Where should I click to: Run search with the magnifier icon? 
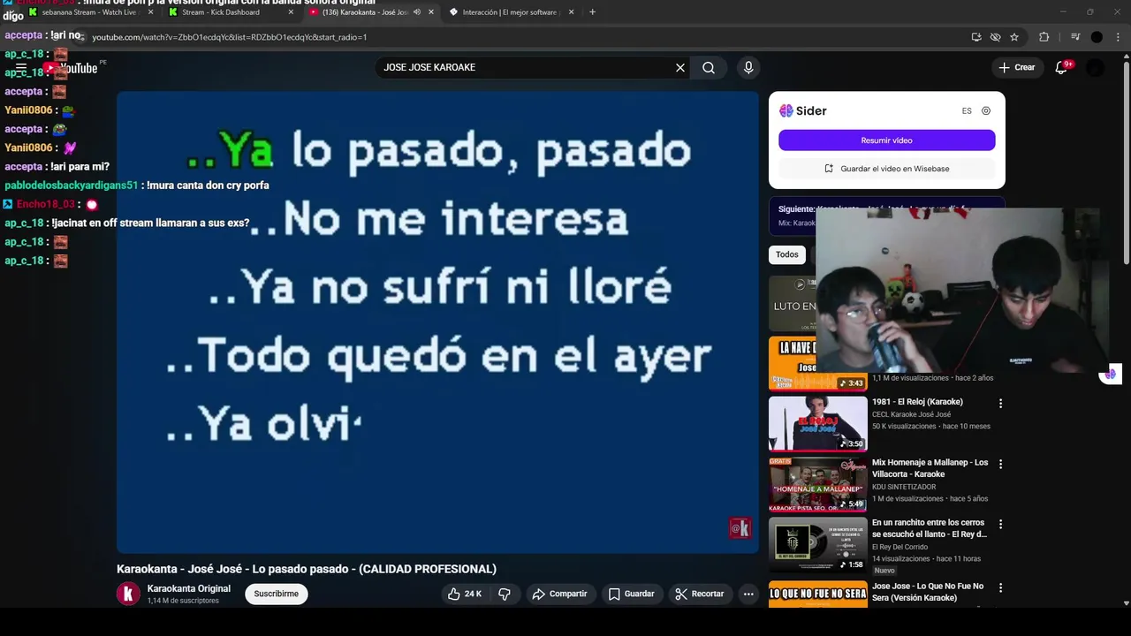[709, 68]
